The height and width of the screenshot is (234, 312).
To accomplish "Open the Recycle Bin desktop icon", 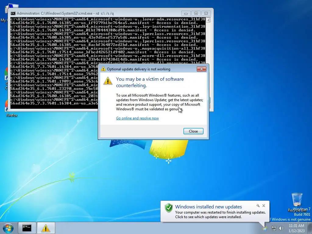I will coord(297,202).
